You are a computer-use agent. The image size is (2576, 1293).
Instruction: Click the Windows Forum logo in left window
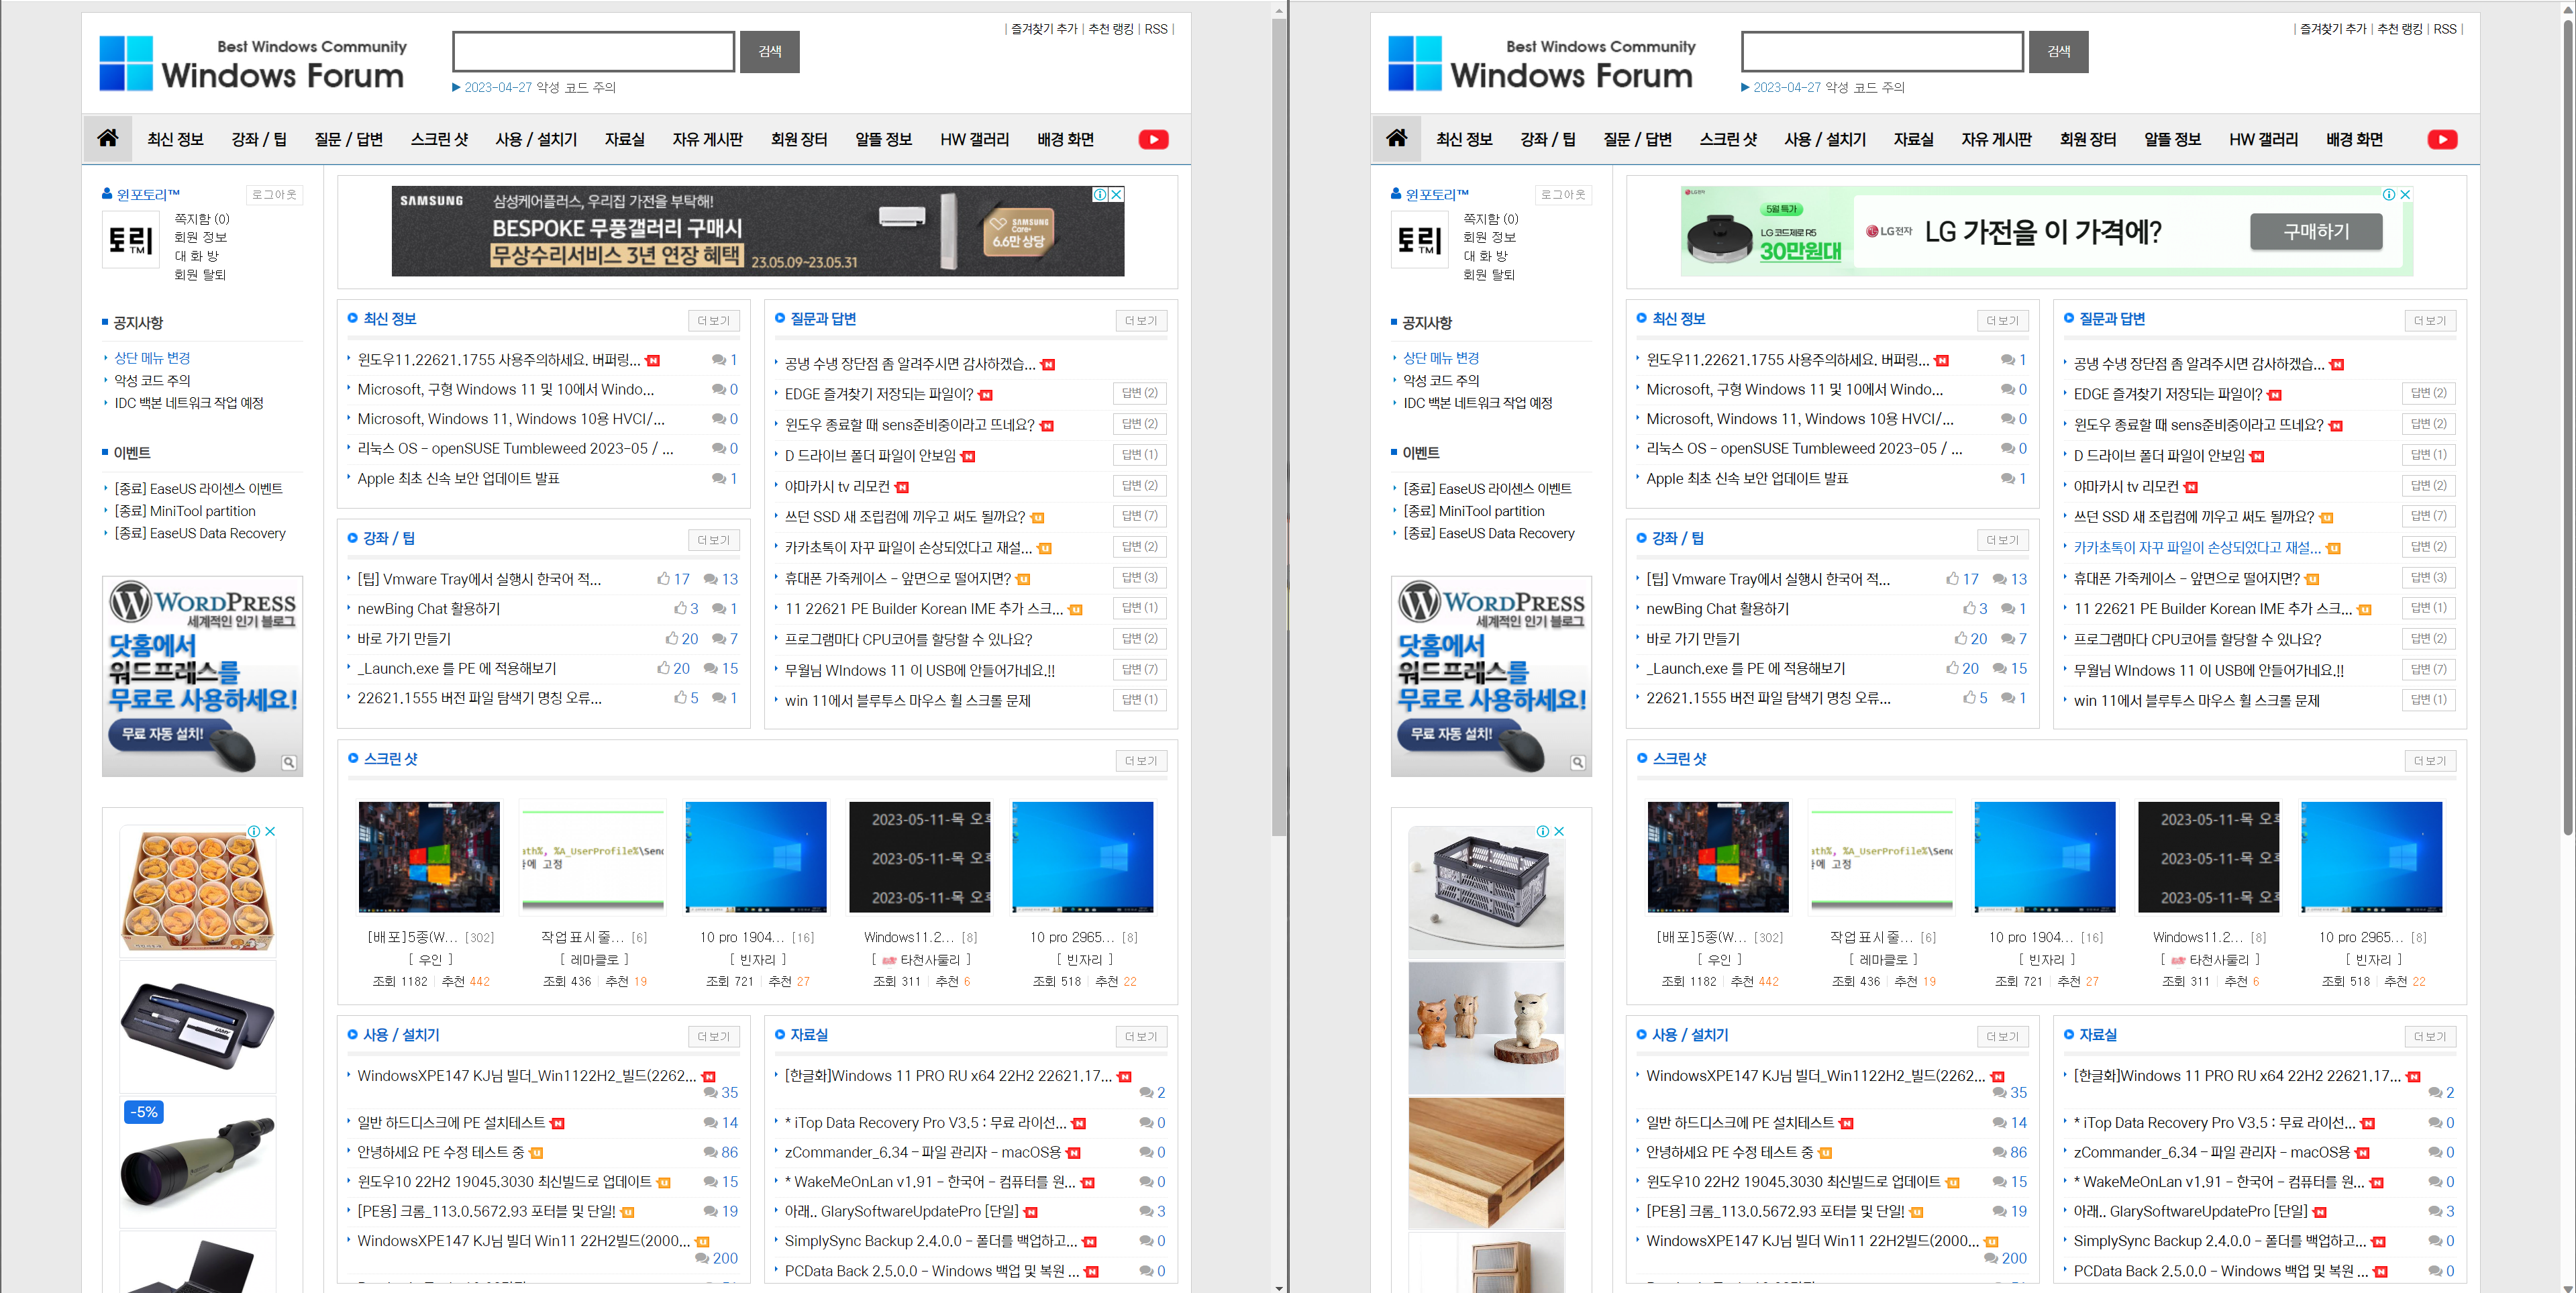(252, 64)
